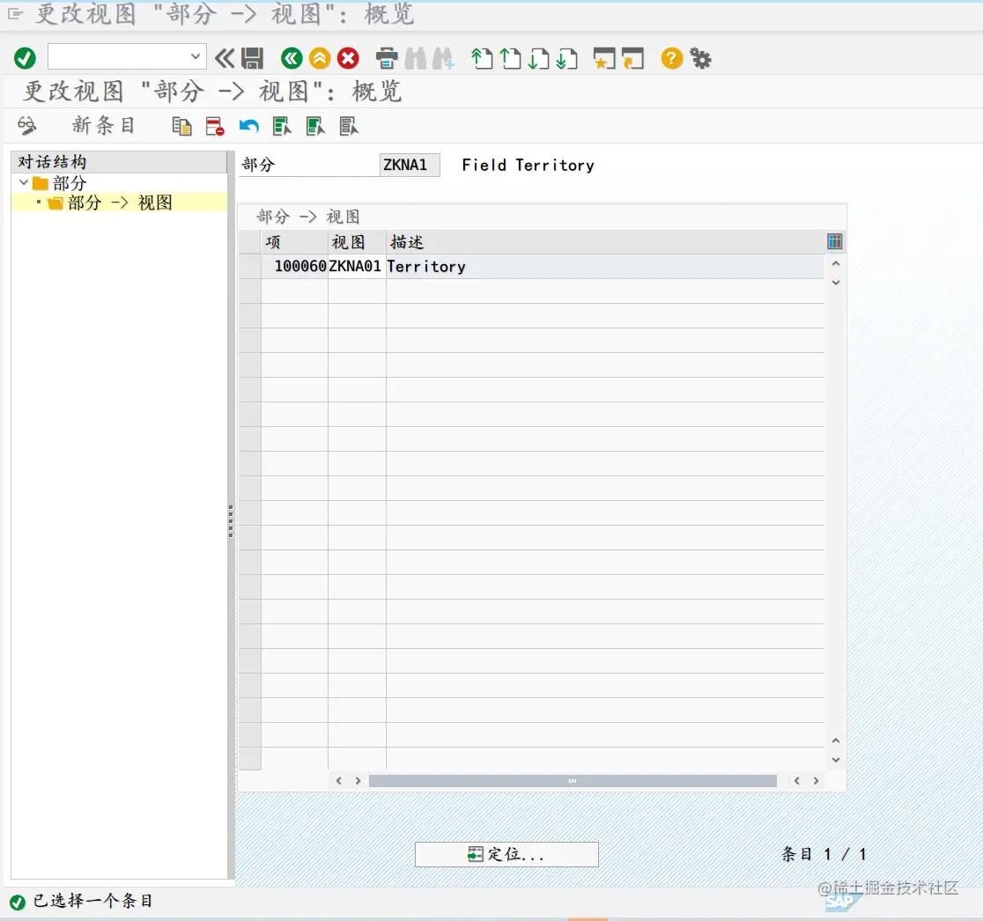Screen dimensions: 983x921
Task: Click the 项 column header
Action: (295, 242)
